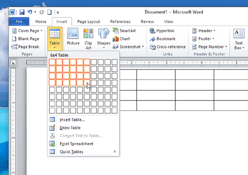Image resolution: width=248 pixels, height=175 pixels.
Task: Click the Excel Spreadsheet menu icon
Action: [52, 144]
